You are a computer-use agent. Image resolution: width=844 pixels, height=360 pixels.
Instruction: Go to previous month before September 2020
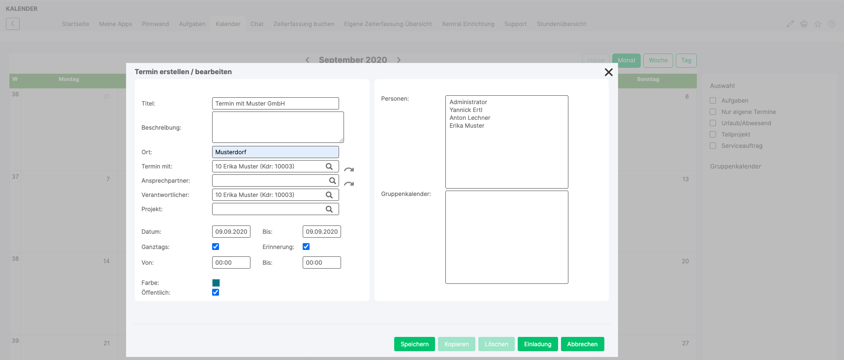[308, 60]
